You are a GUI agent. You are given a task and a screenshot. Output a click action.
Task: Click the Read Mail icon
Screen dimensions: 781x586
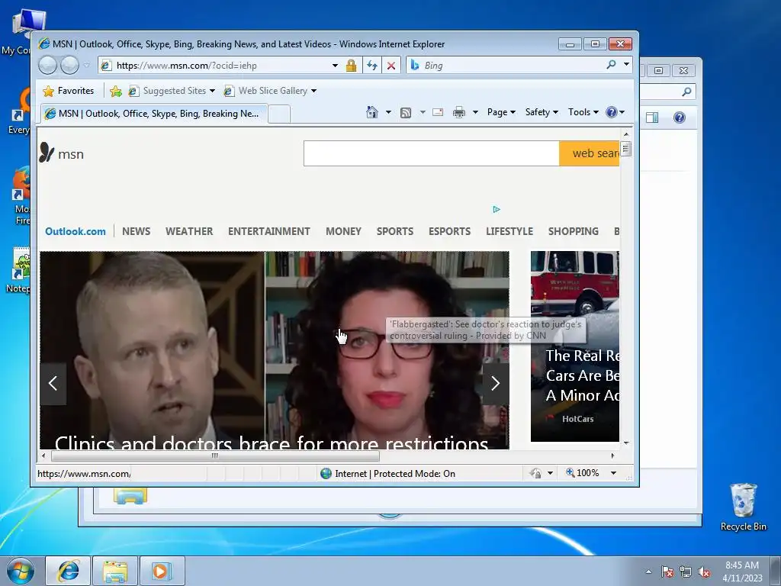(x=438, y=112)
